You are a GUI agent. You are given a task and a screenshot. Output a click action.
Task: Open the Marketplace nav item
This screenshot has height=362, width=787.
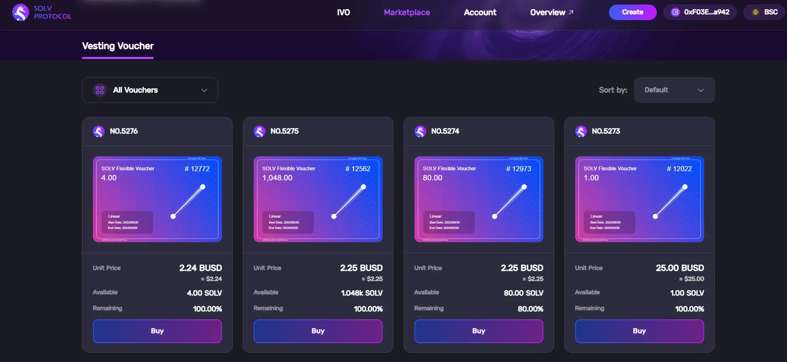click(406, 13)
